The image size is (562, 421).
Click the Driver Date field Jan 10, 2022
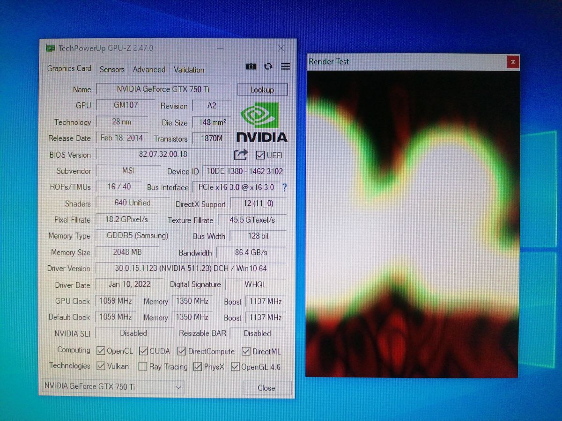point(129,284)
